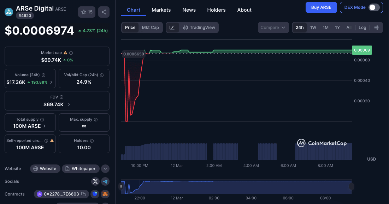Open the News tab
Viewport: 389px width, 204px height.
click(x=189, y=10)
